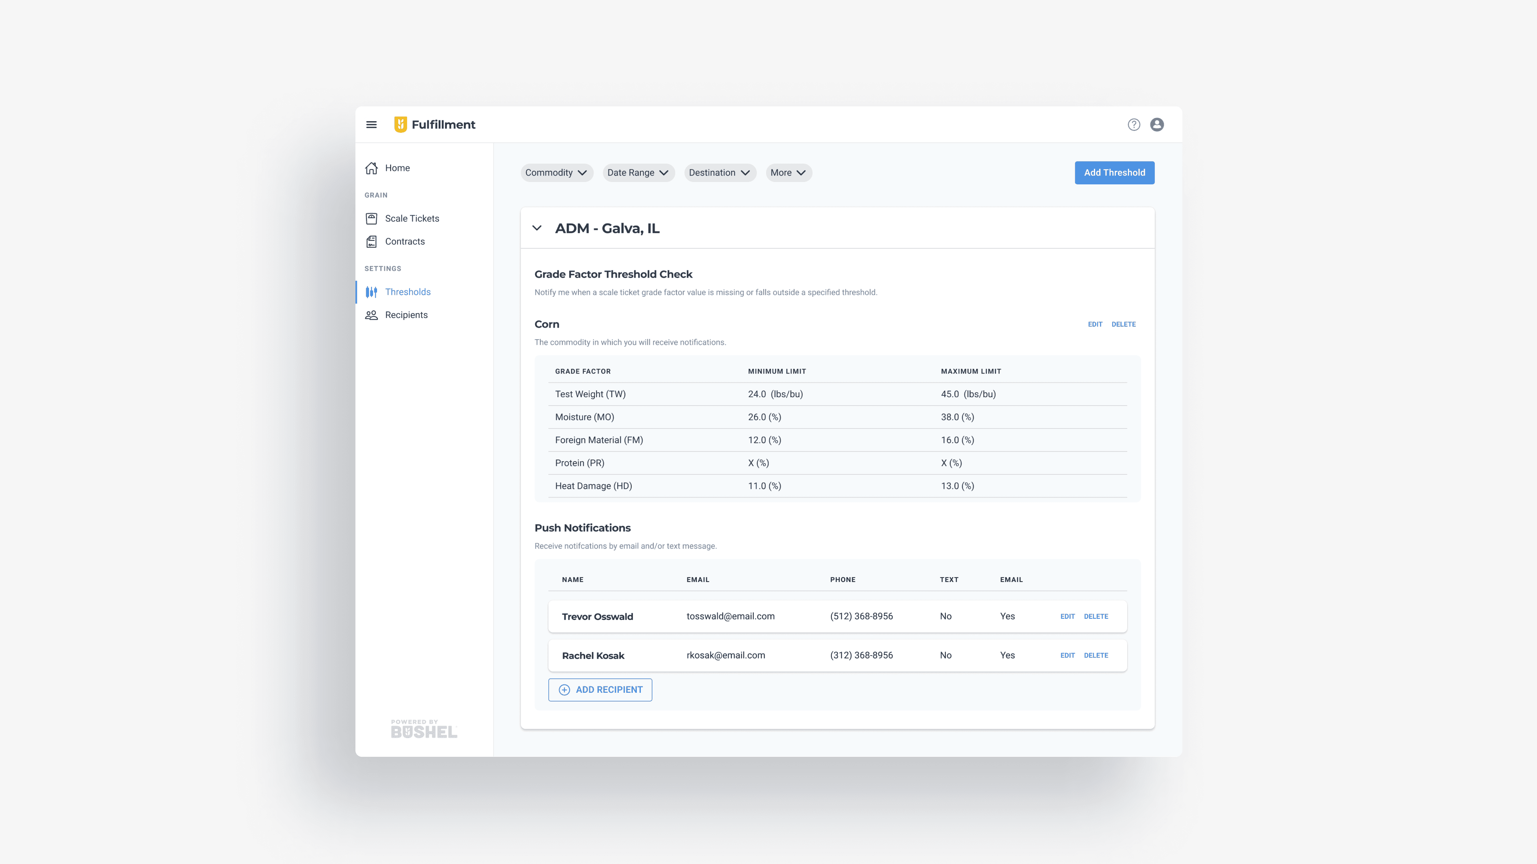Click the Add Recipient button
The image size is (1537, 864).
[600, 690]
